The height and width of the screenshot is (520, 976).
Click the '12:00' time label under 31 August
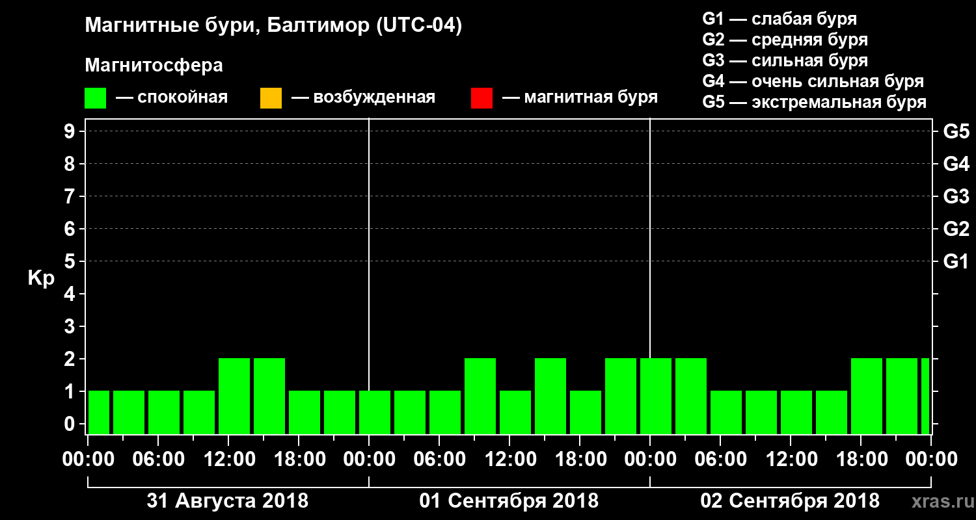click(x=230, y=460)
